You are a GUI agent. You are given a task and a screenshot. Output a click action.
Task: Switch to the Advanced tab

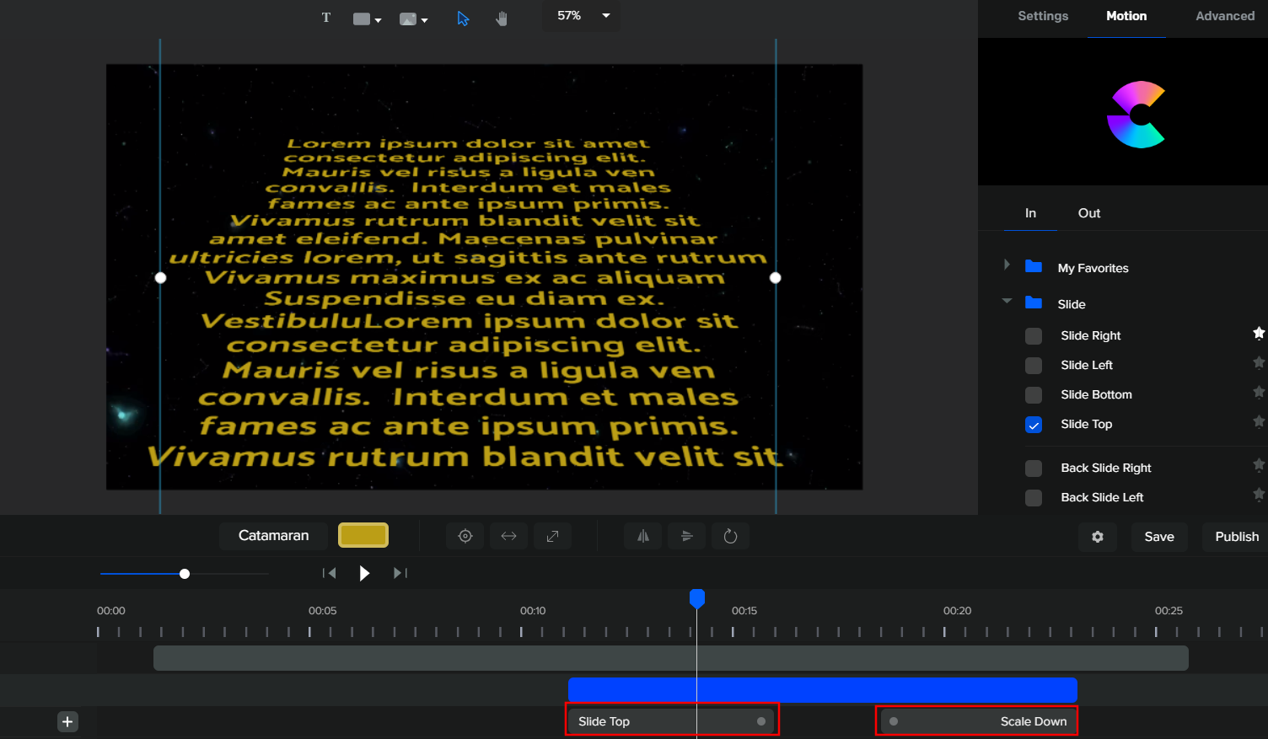[x=1225, y=16]
